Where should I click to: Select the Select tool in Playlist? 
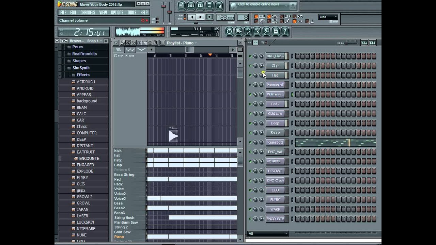click(150, 43)
